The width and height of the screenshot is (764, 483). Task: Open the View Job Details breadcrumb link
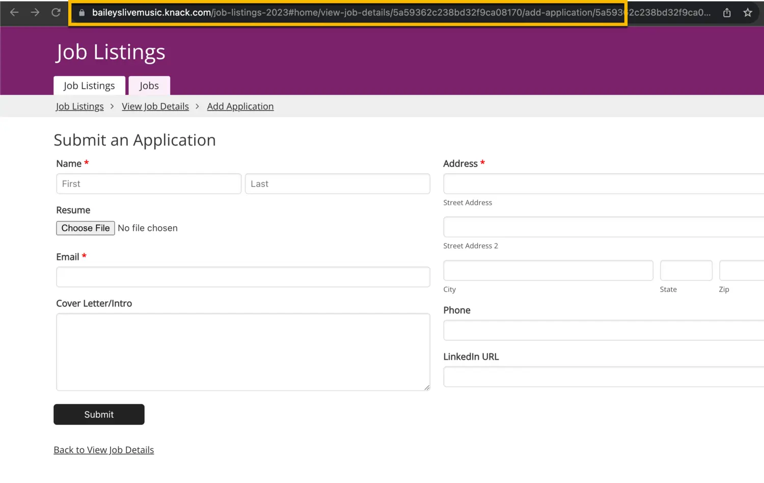tap(155, 106)
